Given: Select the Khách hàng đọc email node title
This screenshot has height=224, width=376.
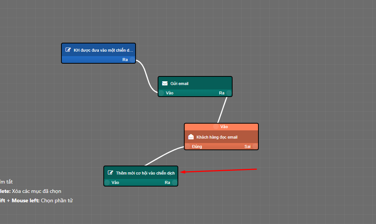Looking at the screenshot, I should tap(217, 137).
